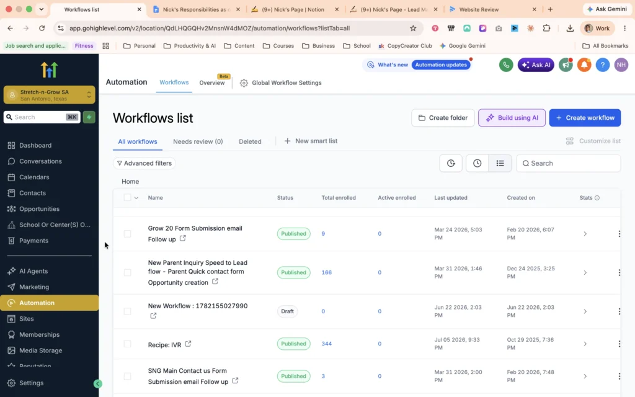Check the select-all workflows checkbox

[127, 198]
